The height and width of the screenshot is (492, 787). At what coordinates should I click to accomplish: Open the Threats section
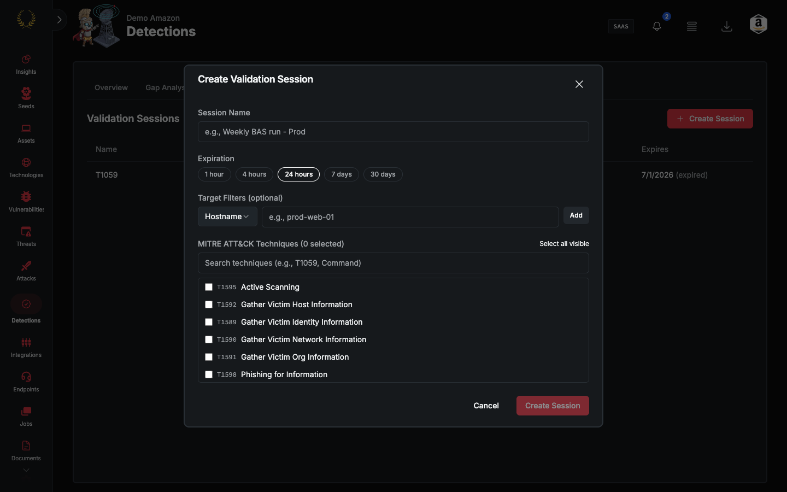point(26,237)
